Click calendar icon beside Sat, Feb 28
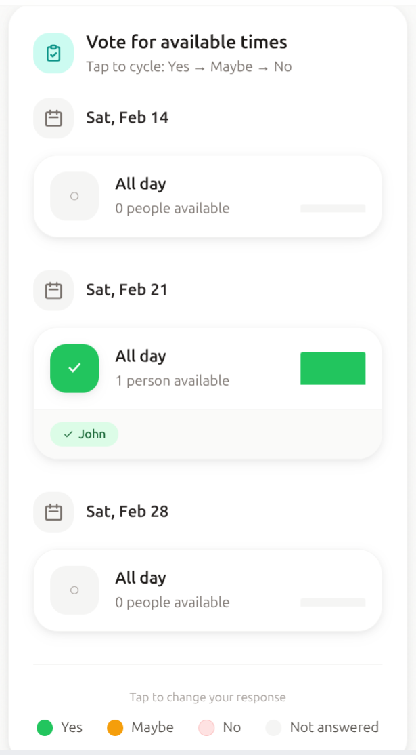This screenshot has height=755, width=416. point(53,512)
